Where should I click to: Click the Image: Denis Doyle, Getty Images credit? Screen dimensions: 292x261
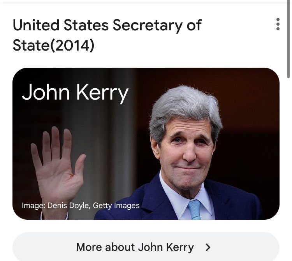click(81, 205)
